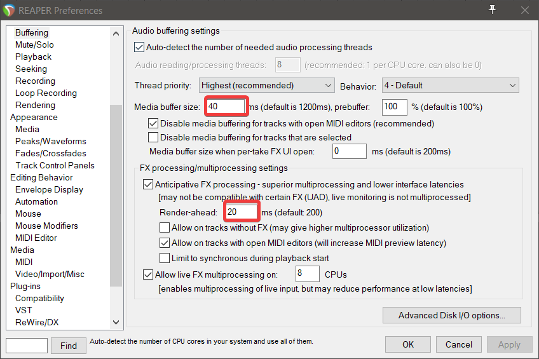Screen dimensions: 539x359
Task: Open Video/Import/Misc preferences
Action: pos(50,274)
